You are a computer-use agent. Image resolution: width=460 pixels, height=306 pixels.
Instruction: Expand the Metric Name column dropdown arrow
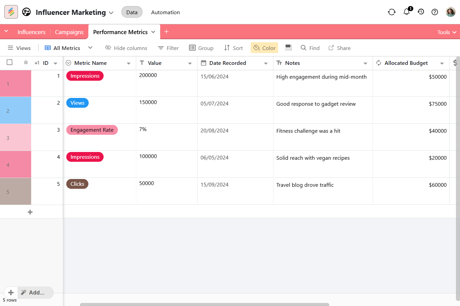click(x=129, y=63)
